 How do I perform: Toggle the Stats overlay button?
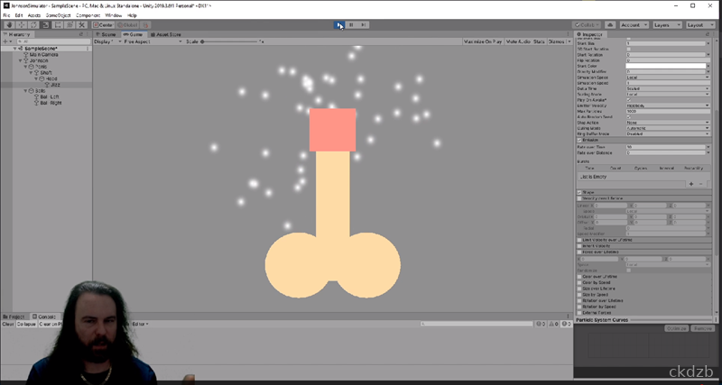point(539,41)
